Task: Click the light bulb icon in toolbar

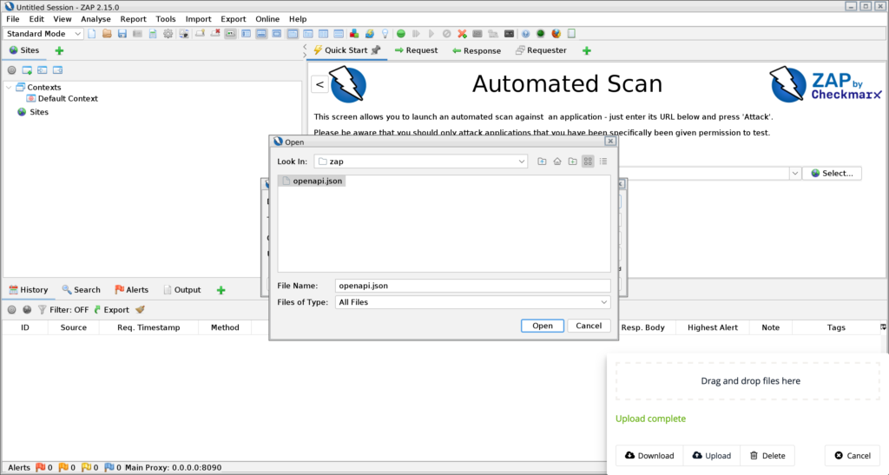Action: [x=385, y=34]
